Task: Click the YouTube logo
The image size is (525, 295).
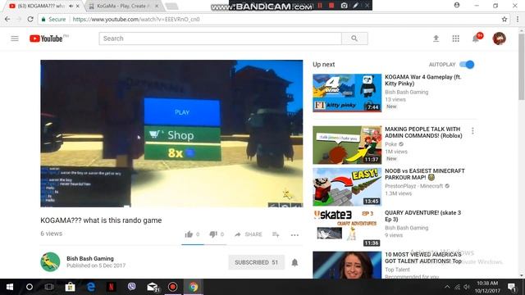Action: pos(46,39)
